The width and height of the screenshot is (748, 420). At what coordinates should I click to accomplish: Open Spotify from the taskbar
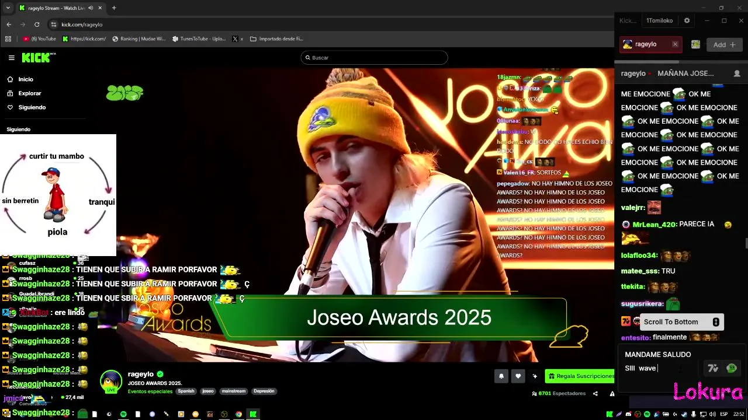(x=123, y=414)
